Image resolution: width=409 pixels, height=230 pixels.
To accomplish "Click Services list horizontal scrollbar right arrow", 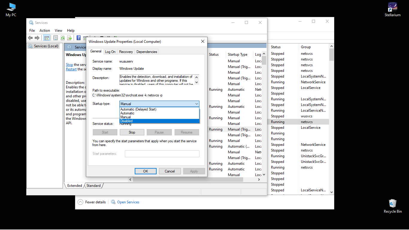I will pyautogui.click(x=259, y=180).
